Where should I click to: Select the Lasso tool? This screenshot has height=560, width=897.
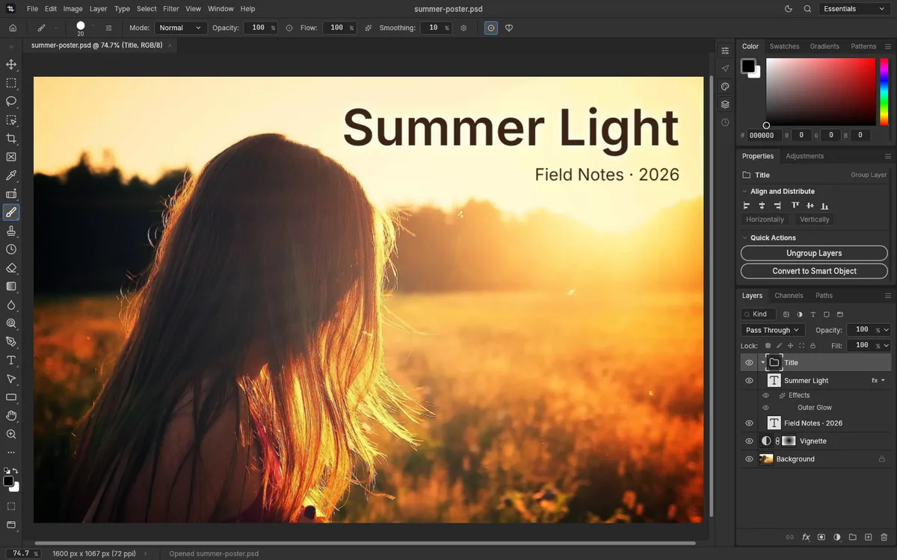(x=11, y=102)
